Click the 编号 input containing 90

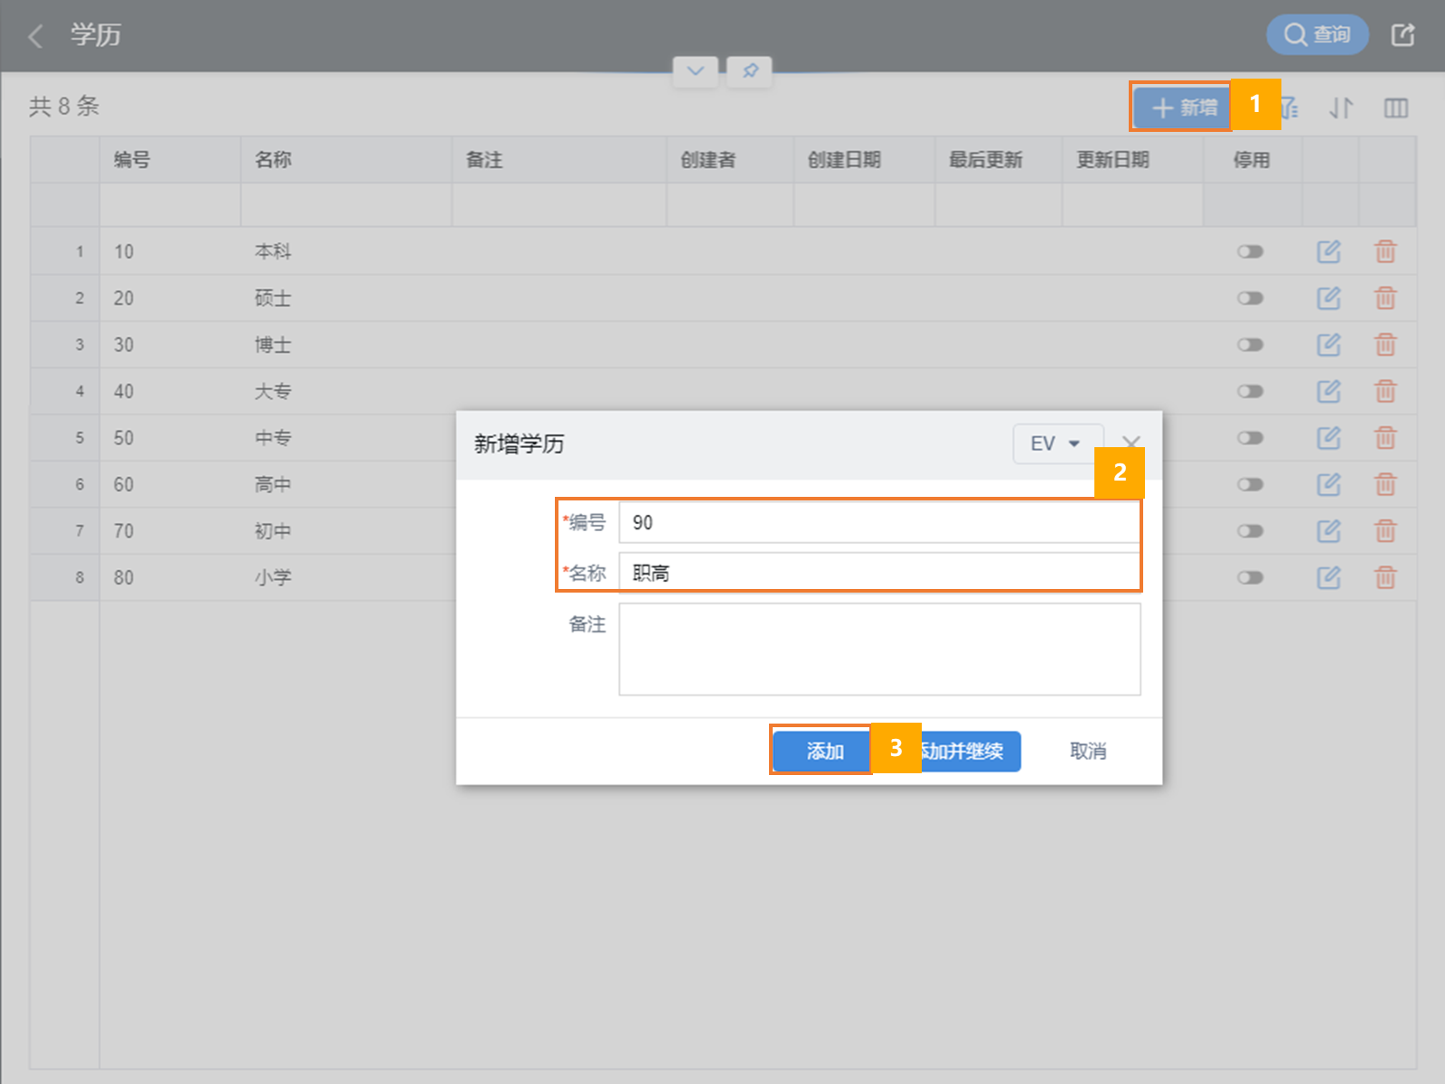click(879, 522)
